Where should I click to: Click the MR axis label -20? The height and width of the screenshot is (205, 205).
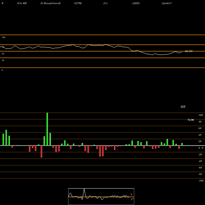point(200,155)
